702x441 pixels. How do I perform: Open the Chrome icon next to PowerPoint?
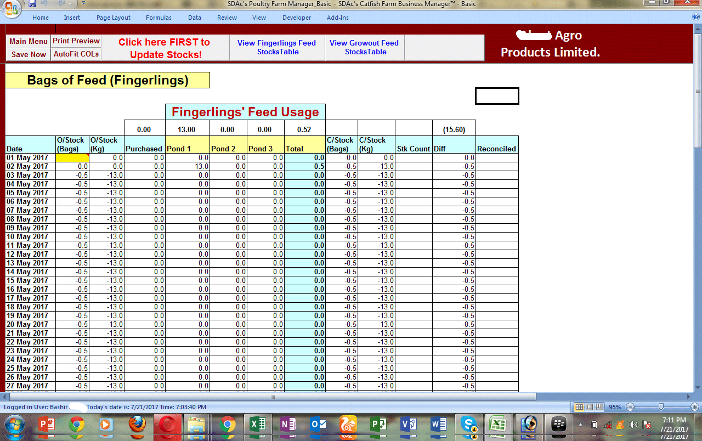[76, 425]
